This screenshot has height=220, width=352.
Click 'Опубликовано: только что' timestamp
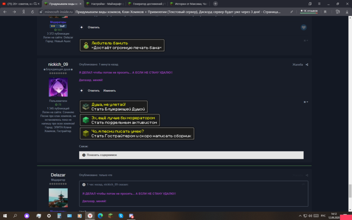click(96, 175)
